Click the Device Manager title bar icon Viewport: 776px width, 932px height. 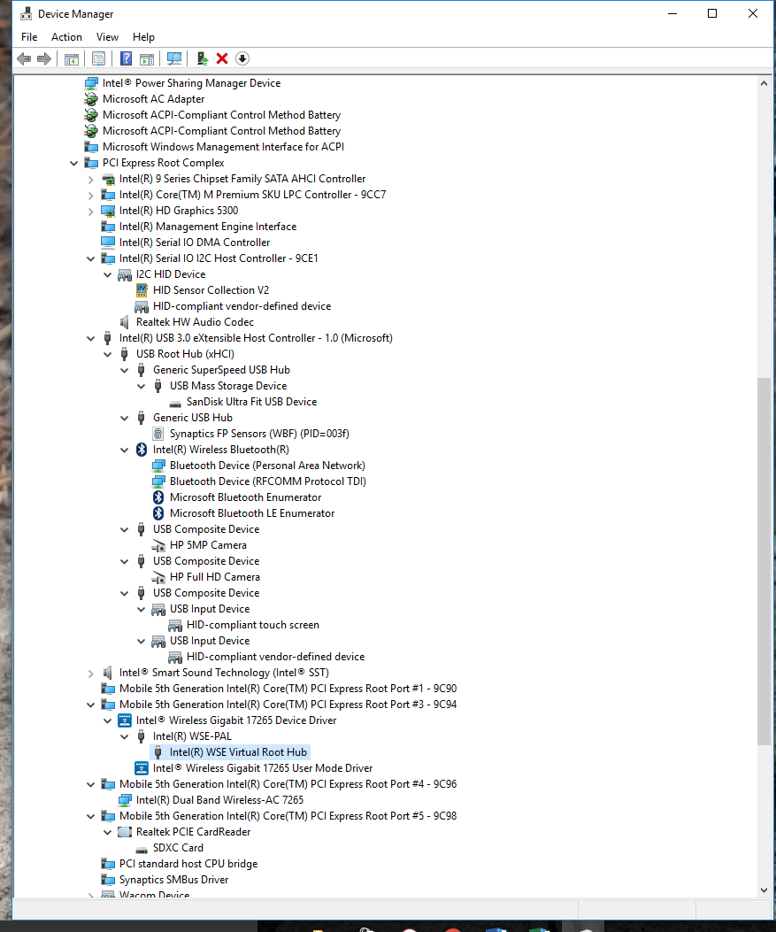(26, 13)
